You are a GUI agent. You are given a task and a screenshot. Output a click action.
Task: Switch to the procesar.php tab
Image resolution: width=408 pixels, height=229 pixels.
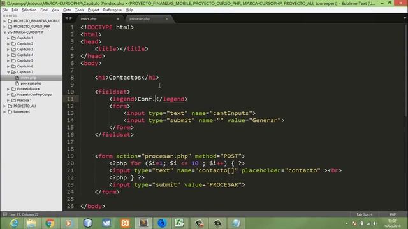[149, 19]
